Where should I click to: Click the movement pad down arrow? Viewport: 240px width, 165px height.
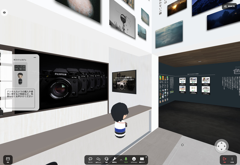[x=221, y=149]
